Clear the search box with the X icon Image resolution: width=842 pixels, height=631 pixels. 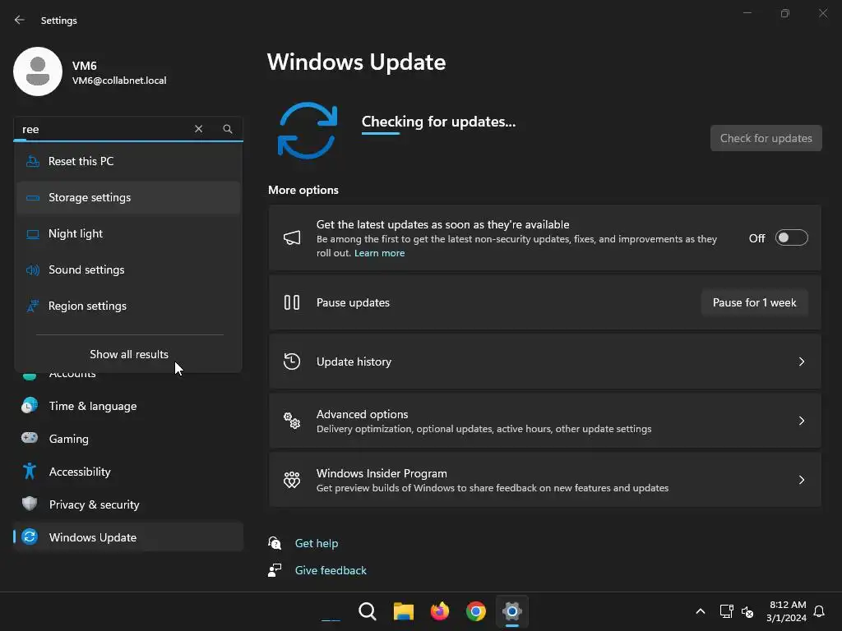pos(199,129)
